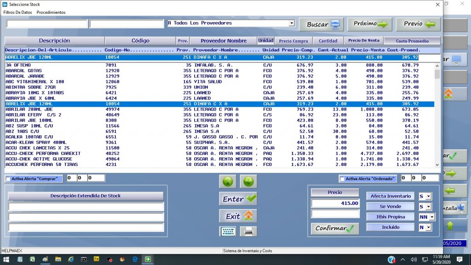471x265 pixels.
Task: Enable Activa Alerta "Ordenado" checkbox
Action: tap(342, 179)
